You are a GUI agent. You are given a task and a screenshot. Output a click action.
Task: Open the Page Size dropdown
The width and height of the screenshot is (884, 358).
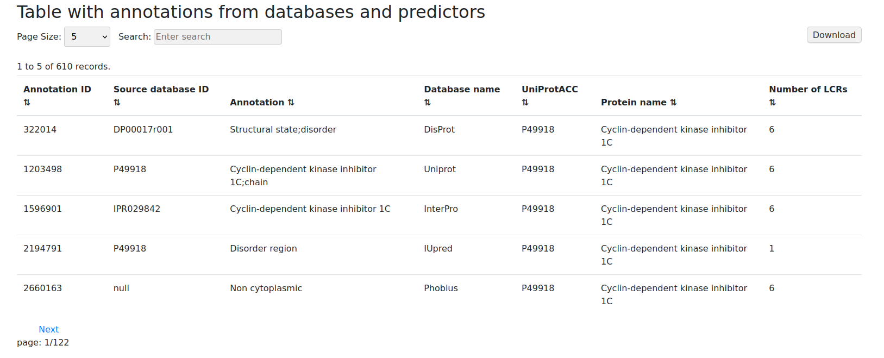click(x=87, y=37)
